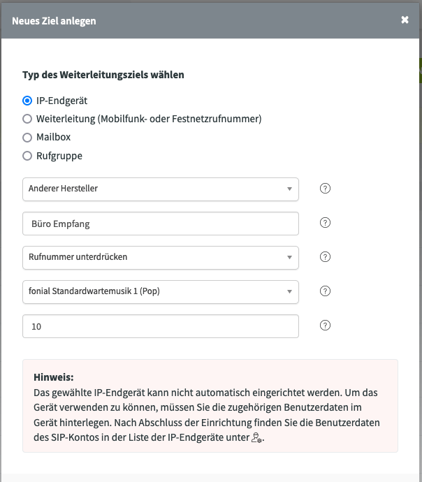Click the Typ des Weiterleitungsziels wählen heading
Viewport: 422px width, 482px height.
(x=103, y=75)
